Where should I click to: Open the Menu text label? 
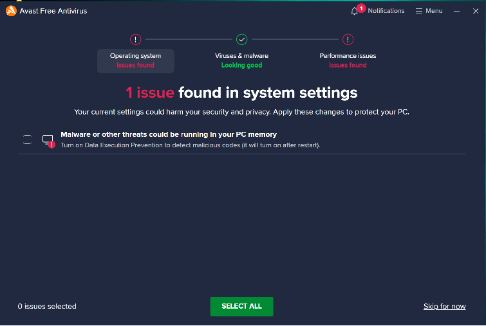coord(434,11)
